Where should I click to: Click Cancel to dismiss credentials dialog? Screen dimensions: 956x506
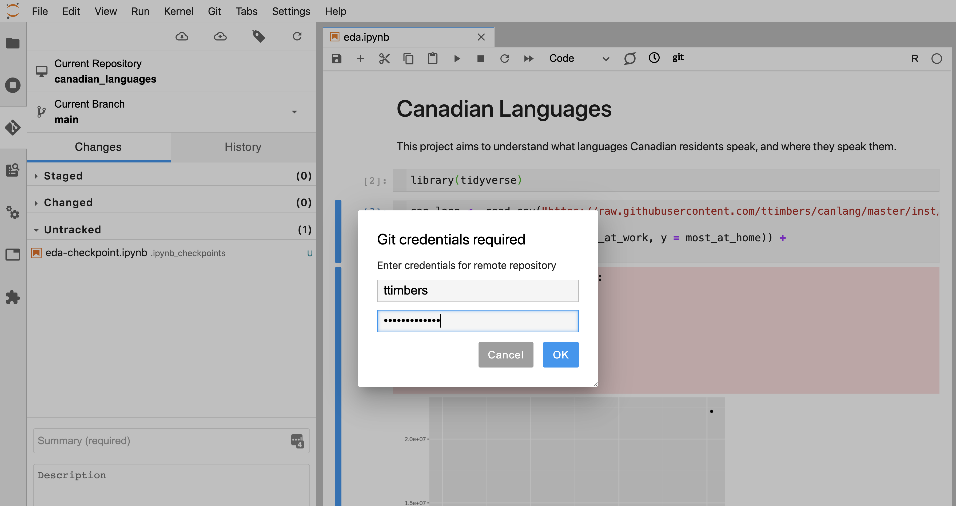[x=506, y=354]
